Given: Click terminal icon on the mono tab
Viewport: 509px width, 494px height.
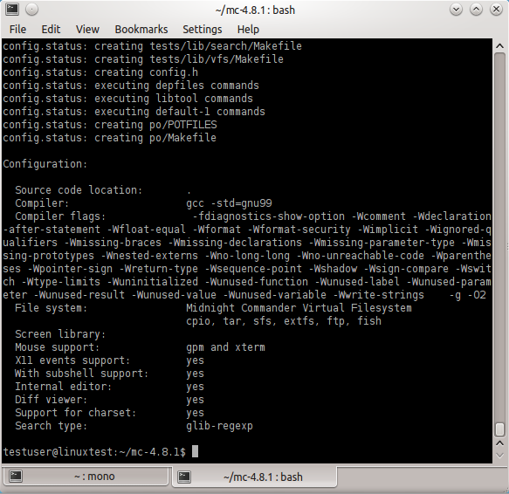Looking at the screenshot, I should pos(16,477).
